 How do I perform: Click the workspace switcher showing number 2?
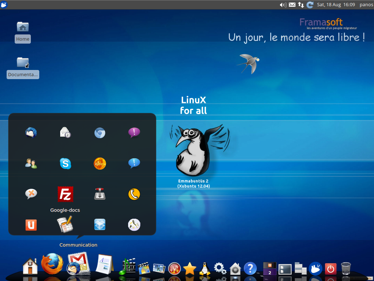pyautogui.click(x=270, y=269)
